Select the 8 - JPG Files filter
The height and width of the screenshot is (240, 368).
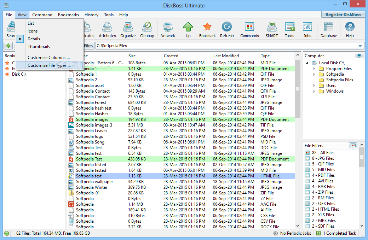[x=323, y=158]
